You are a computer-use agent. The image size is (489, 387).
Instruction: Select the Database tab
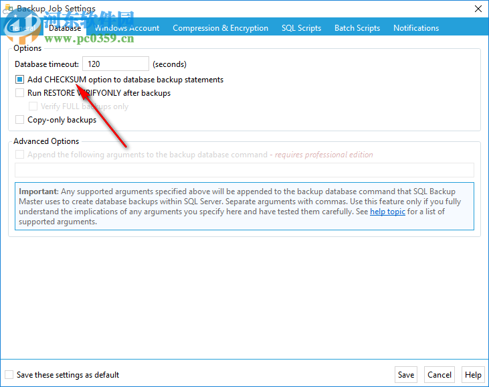[65, 28]
